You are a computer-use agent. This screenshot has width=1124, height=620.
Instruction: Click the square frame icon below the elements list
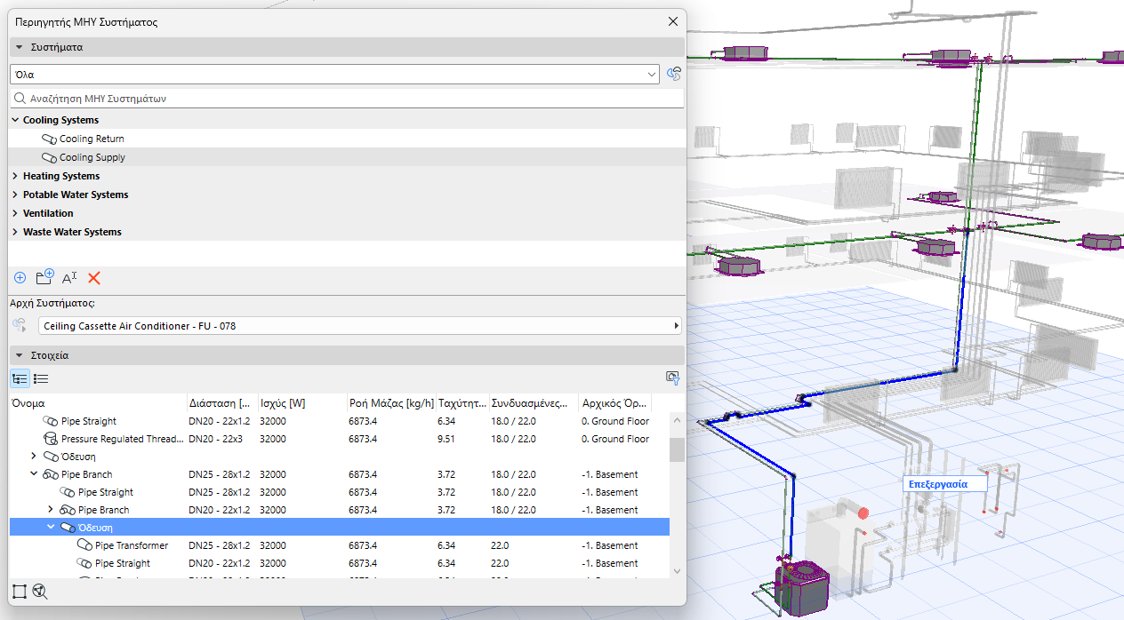[x=20, y=591]
